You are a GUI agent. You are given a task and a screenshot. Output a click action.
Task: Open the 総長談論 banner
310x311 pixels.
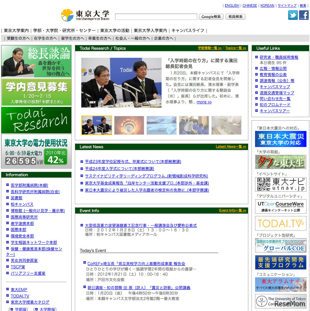36,61
